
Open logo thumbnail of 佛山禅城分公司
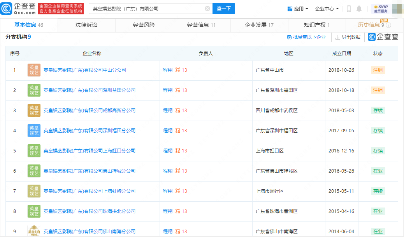(34, 171)
